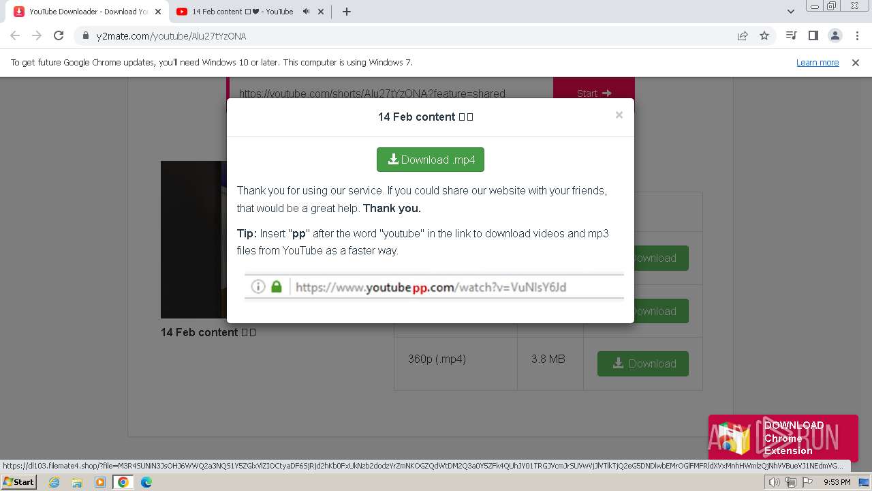Screen dimensions: 872x491
Task: Open a new browser tab
Action: [x=347, y=12]
